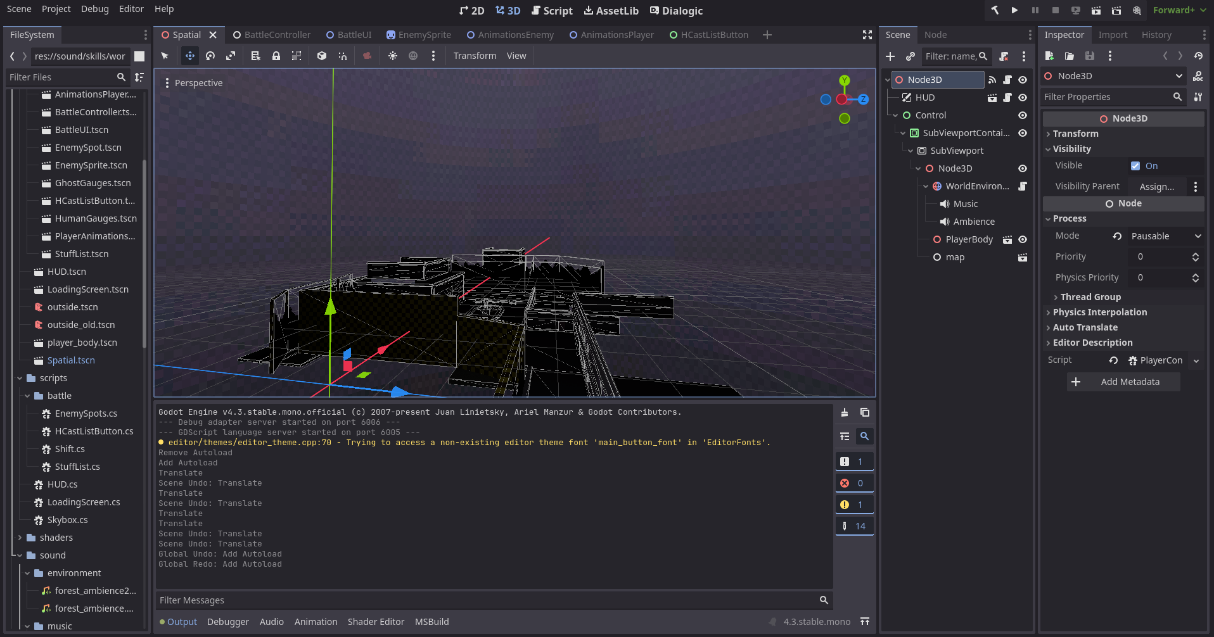The width and height of the screenshot is (1214, 637).
Task: Click the Filter Messages field
Action: [494, 600]
